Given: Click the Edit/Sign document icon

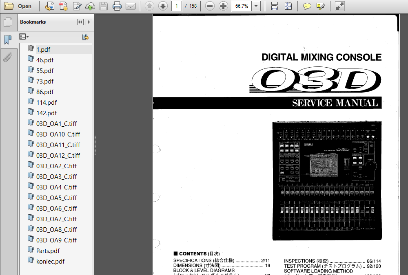Looking at the screenshot, I should 77,6.
